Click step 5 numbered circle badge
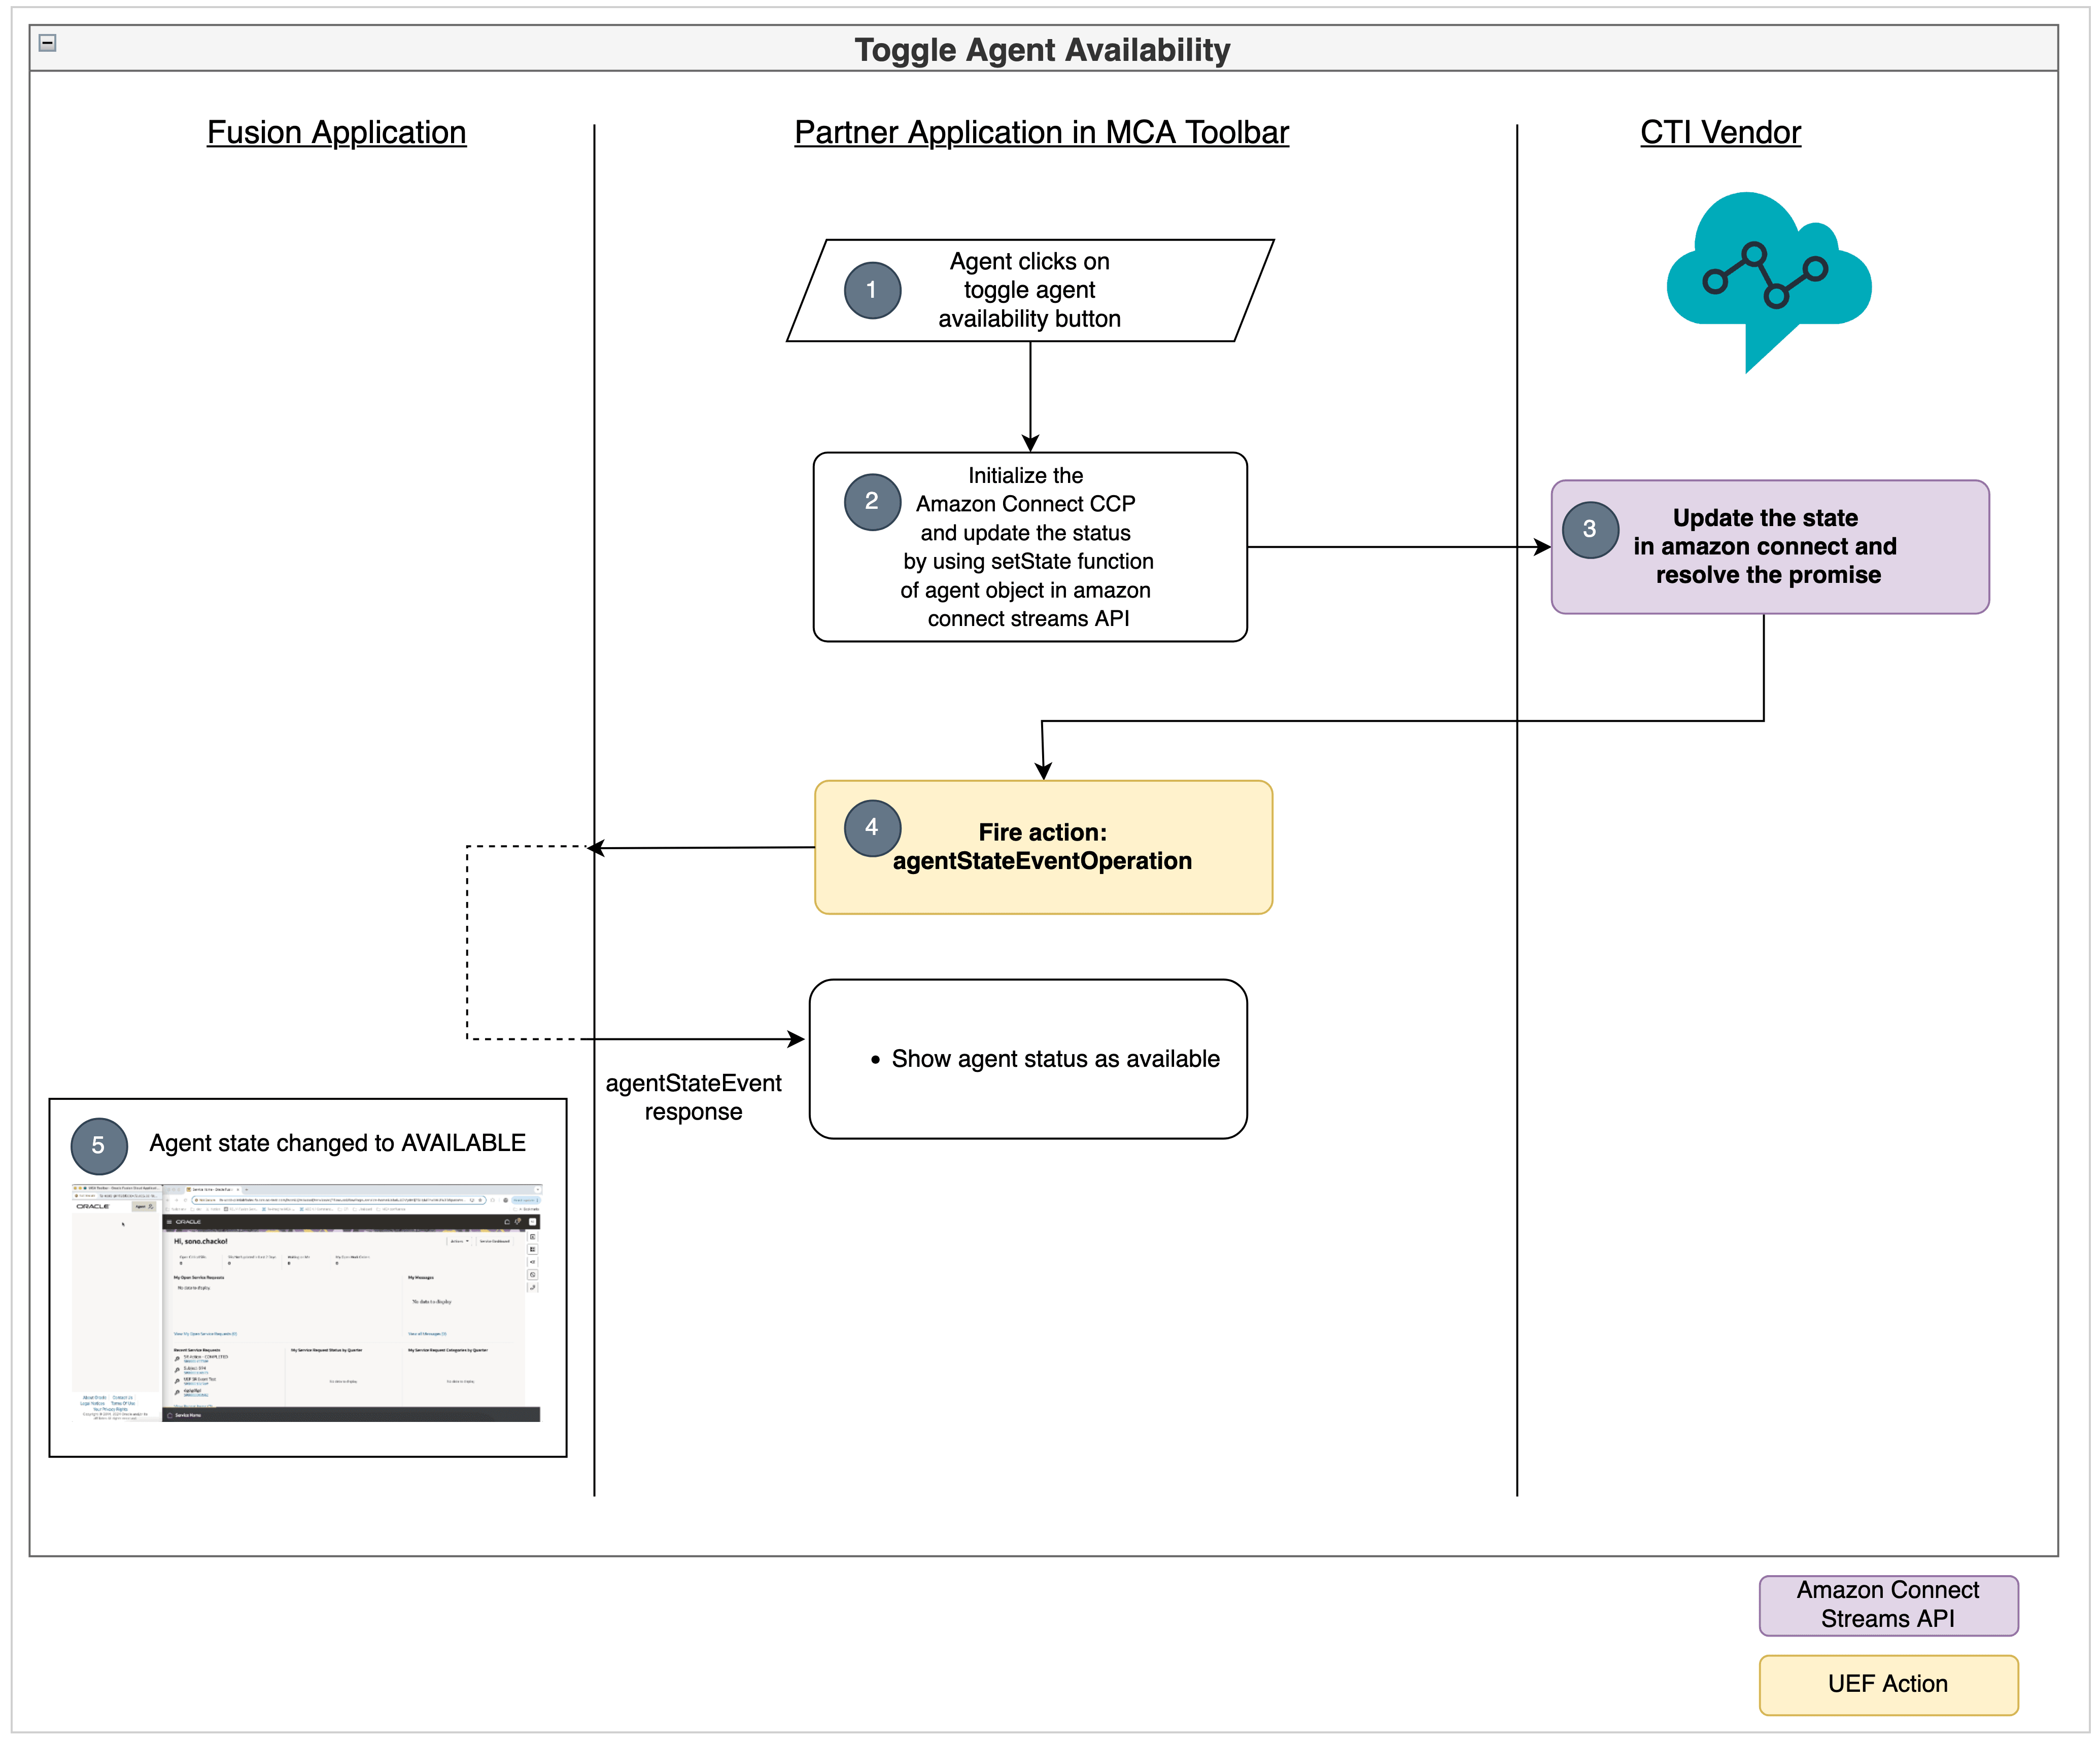This screenshot has height=1740, width=2100. (99, 1146)
